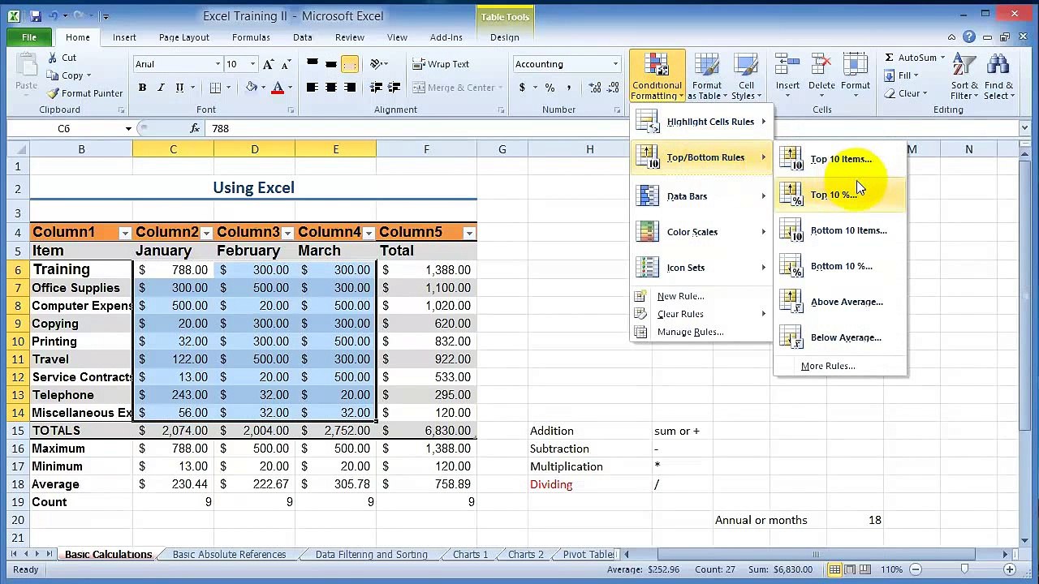Click Borders icon in Font group
This screenshot has height=584, width=1039.
215,88
